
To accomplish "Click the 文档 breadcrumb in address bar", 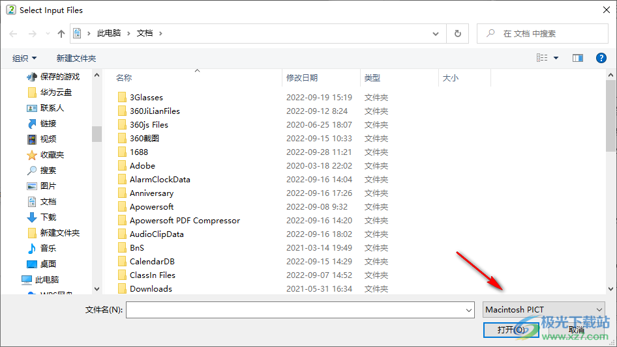I will (145, 33).
